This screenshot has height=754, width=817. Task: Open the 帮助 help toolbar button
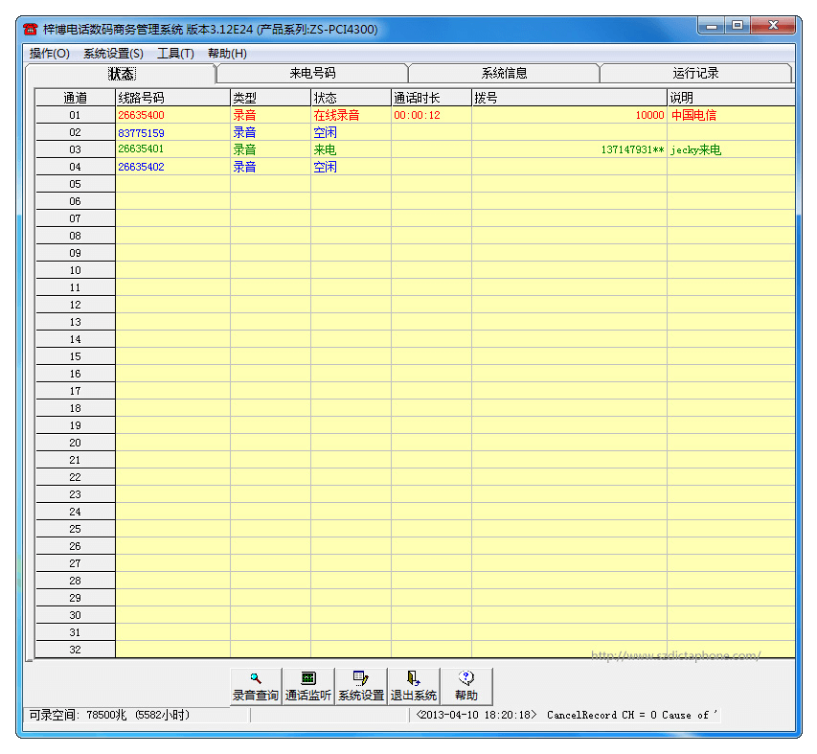click(x=466, y=686)
